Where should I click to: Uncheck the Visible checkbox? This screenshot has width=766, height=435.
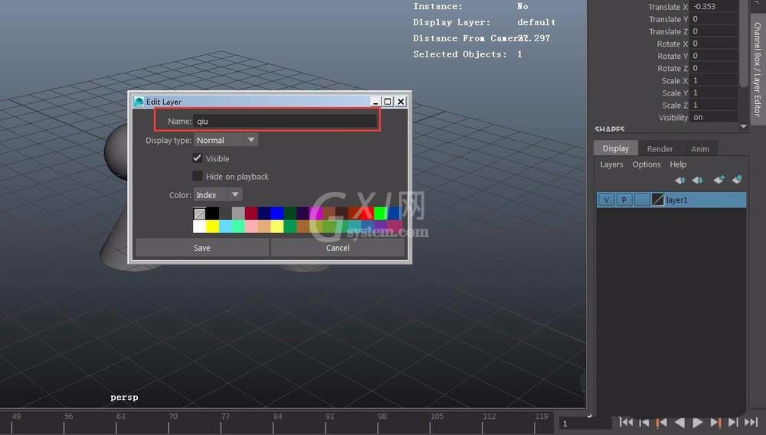point(198,158)
